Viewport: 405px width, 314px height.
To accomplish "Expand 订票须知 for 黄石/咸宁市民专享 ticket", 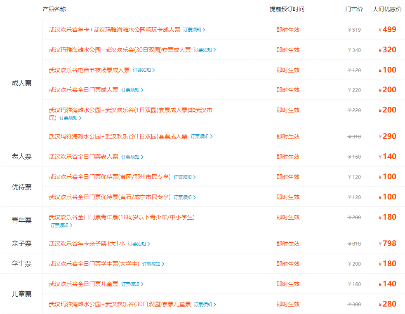I will tap(185, 197).
